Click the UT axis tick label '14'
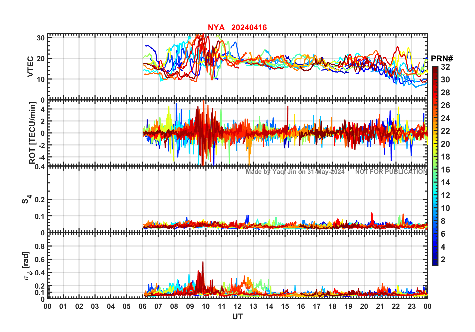 269,306
